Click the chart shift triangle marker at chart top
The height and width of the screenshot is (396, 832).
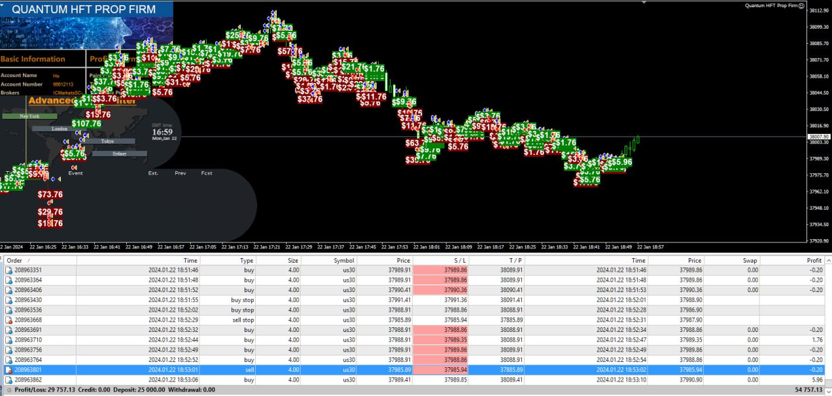[644, 2]
